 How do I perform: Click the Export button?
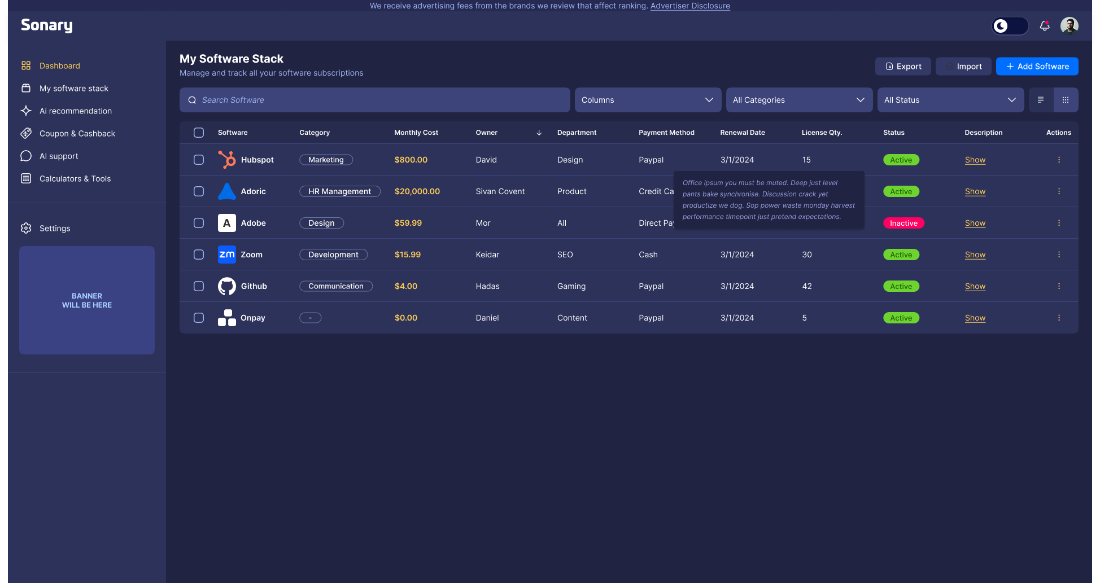click(x=903, y=66)
